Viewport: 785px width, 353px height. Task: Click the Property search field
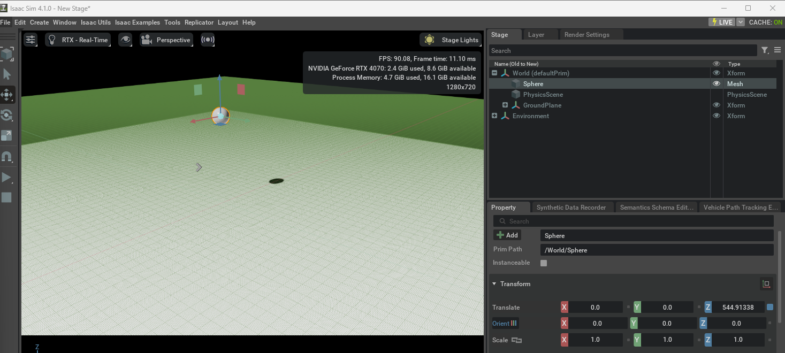(634, 221)
